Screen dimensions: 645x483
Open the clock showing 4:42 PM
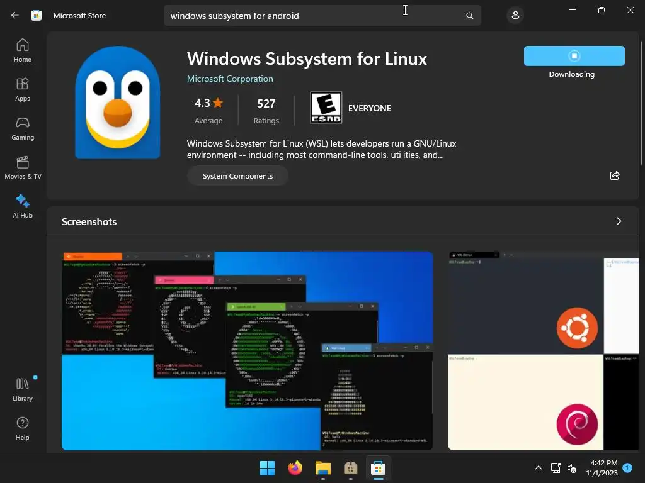pyautogui.click(x=602, y=468)
